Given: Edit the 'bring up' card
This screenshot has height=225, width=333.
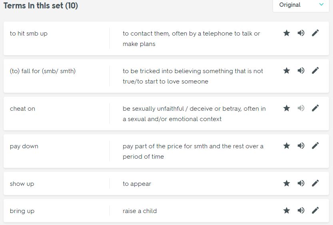Looking at the screenshot, I should tap(315, 210).
